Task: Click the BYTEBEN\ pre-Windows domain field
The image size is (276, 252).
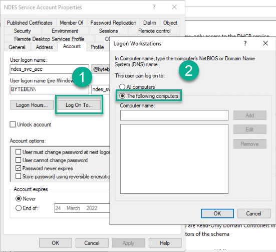Action: tap(49, 89)
